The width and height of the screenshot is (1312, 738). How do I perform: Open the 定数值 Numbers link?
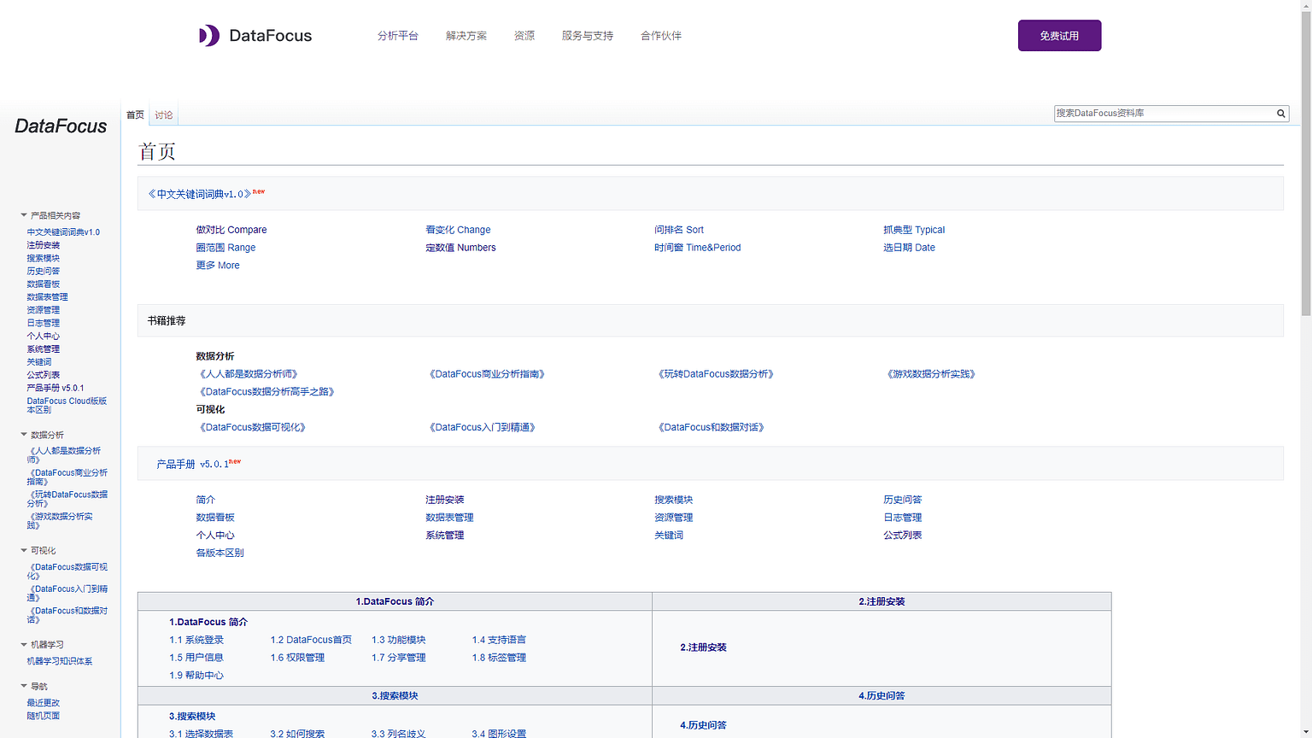[x=460, y=248]
